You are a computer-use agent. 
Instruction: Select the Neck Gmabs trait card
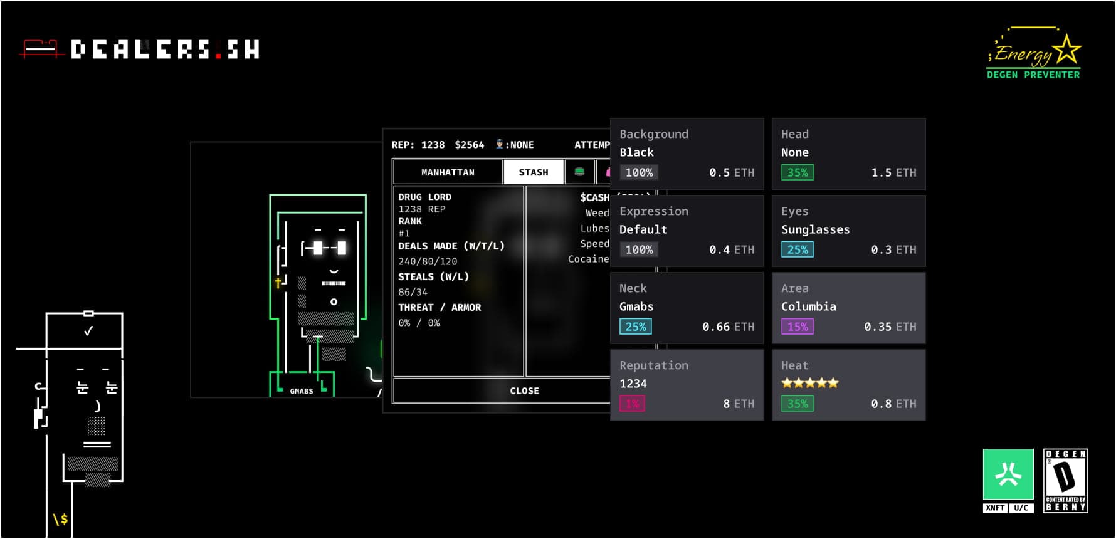pyautogui.click(x=687, y=308)
